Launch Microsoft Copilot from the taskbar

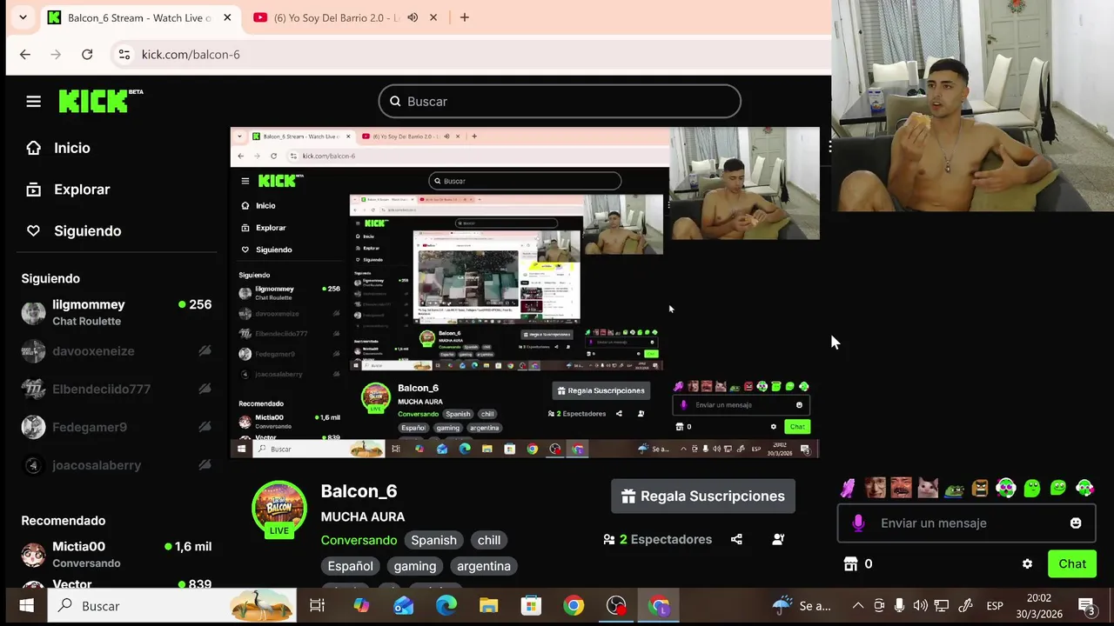pos(360,606)
